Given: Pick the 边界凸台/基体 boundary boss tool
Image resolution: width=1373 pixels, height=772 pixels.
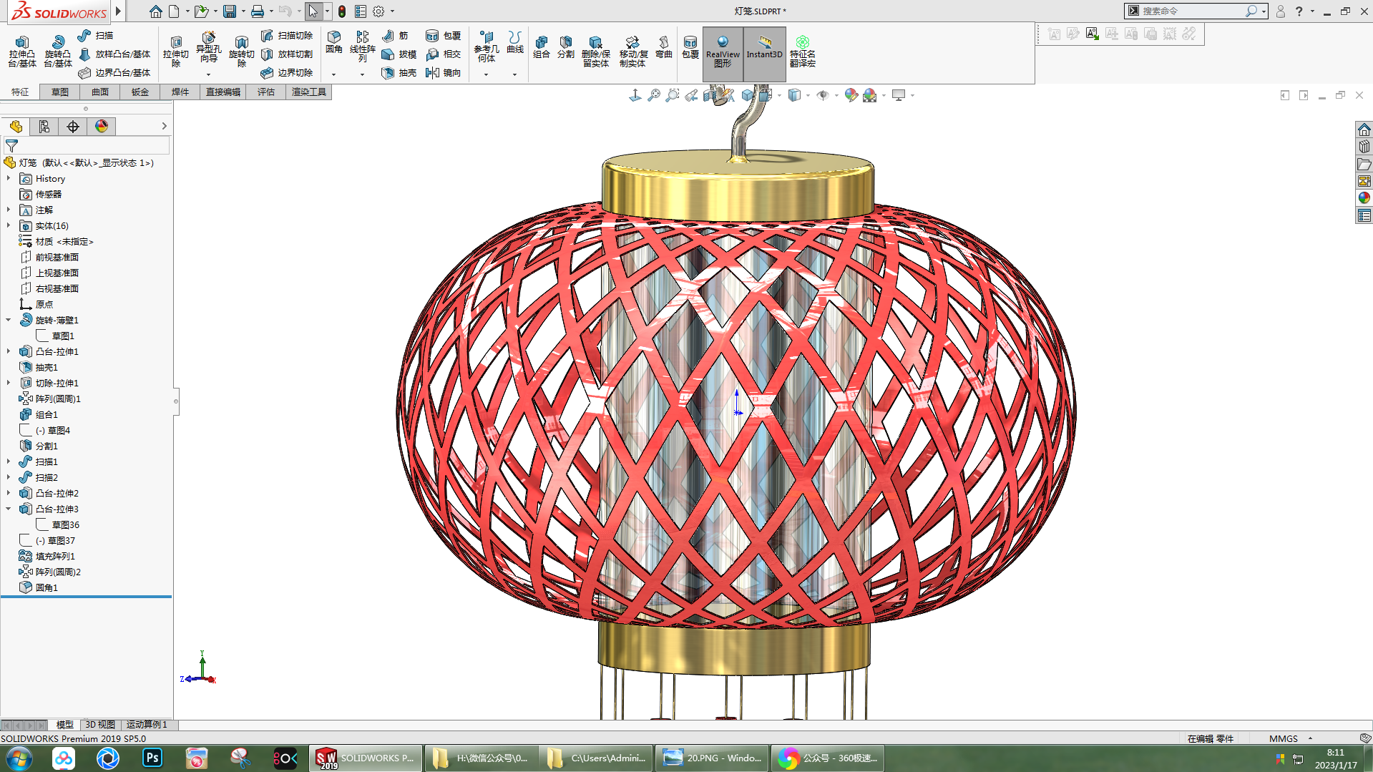Looking at the screenshot, I should point(114,72).
